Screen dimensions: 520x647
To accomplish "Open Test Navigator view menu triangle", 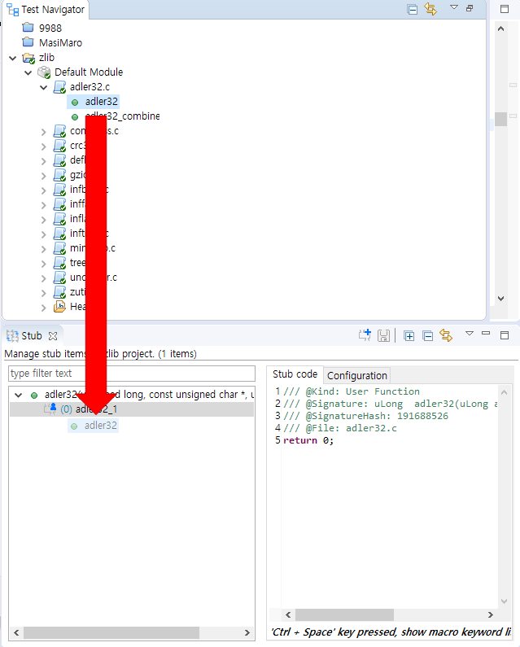I will click(453, 7).
